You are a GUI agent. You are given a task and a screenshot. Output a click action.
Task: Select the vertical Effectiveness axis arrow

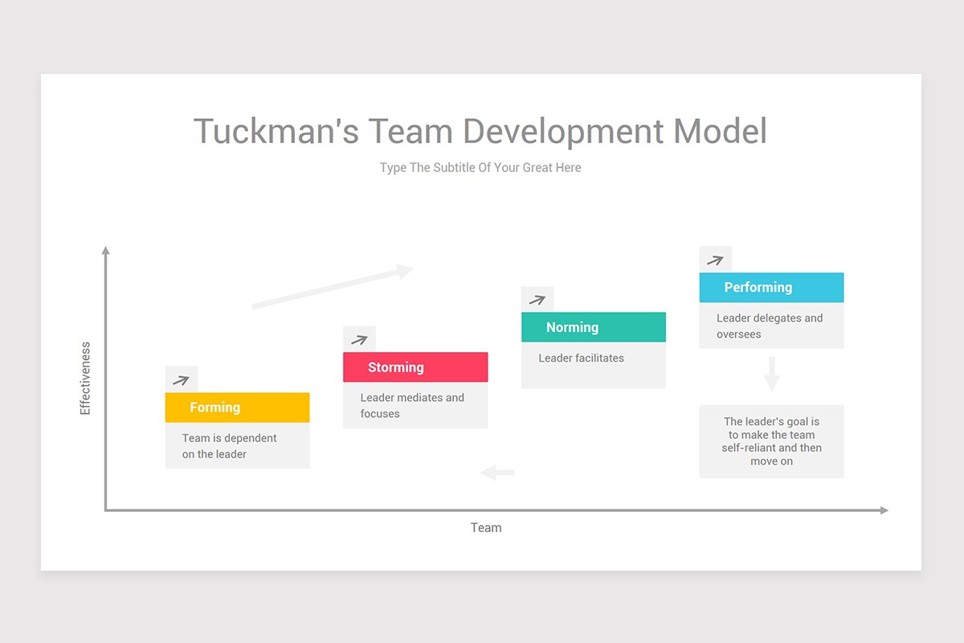coord(105,378)
